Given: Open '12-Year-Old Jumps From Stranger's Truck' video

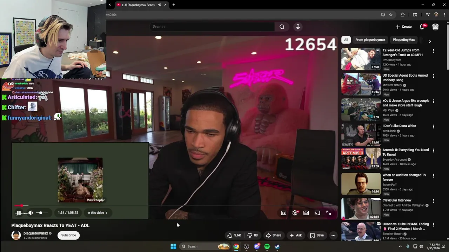Looking at the screenshot, I should [x=402, y=52].
